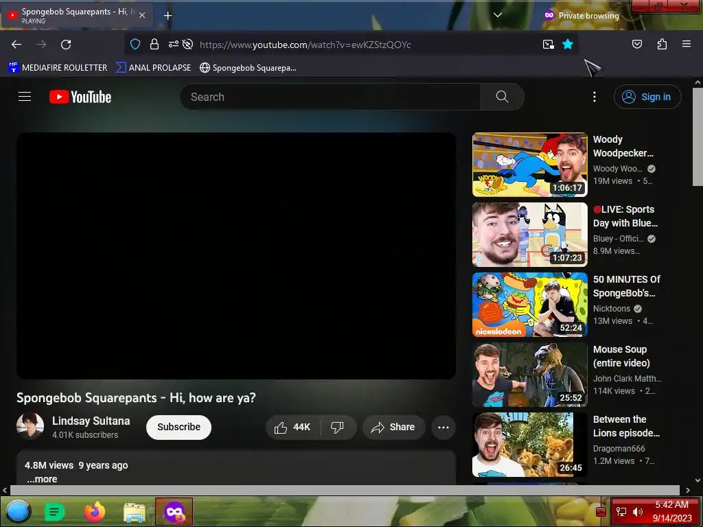Select Firefox private browsing taskbar icon

point(174,511)
